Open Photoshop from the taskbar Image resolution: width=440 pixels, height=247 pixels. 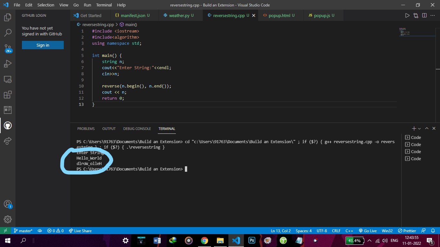[x=252, y=241]
